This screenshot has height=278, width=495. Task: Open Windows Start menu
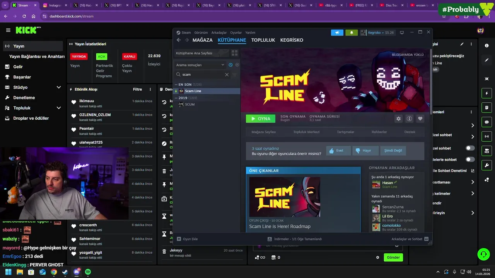8,272
